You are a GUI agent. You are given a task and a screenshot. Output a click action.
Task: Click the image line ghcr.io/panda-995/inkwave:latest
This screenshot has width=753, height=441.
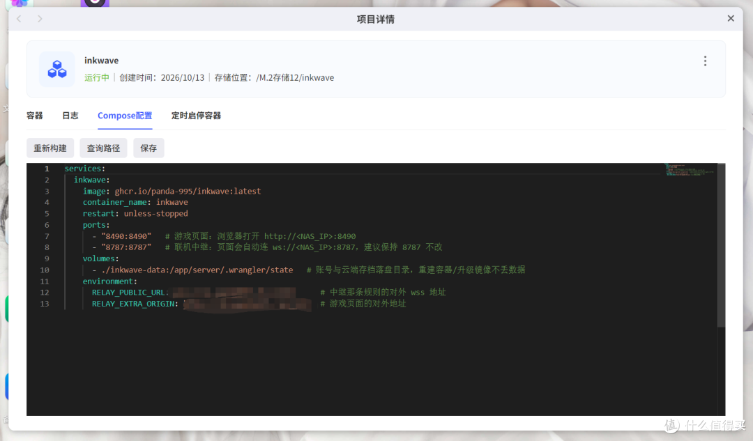tap(172, 191)
